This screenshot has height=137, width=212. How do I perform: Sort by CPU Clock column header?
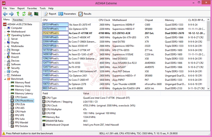pyautogui.click(x=104, y=20)
